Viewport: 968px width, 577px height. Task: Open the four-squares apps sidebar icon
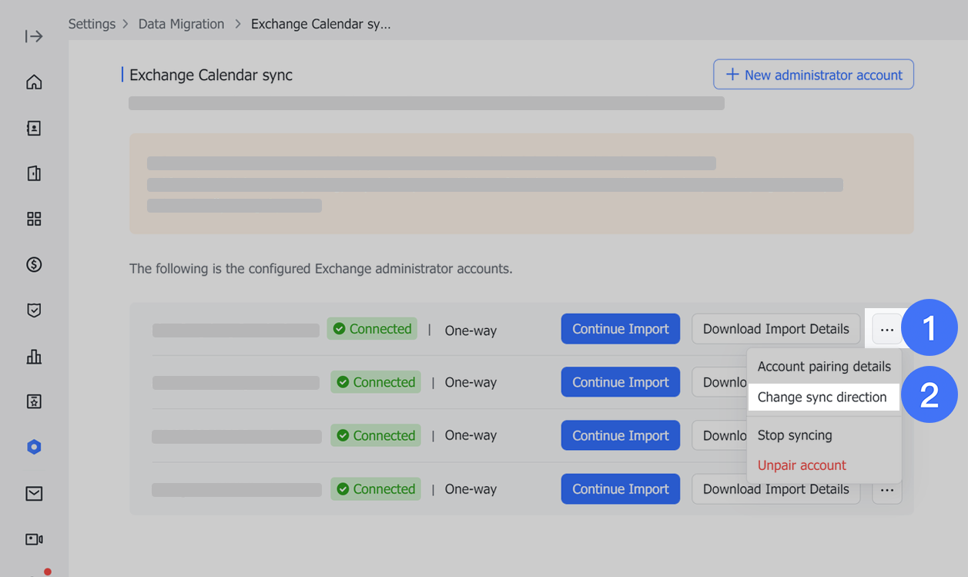pos(34,220)
